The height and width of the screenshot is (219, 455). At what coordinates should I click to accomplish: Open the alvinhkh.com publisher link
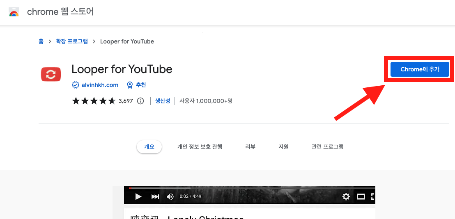[99, 85]
